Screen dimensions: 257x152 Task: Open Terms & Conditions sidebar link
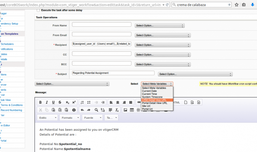[x=11, y=105]
